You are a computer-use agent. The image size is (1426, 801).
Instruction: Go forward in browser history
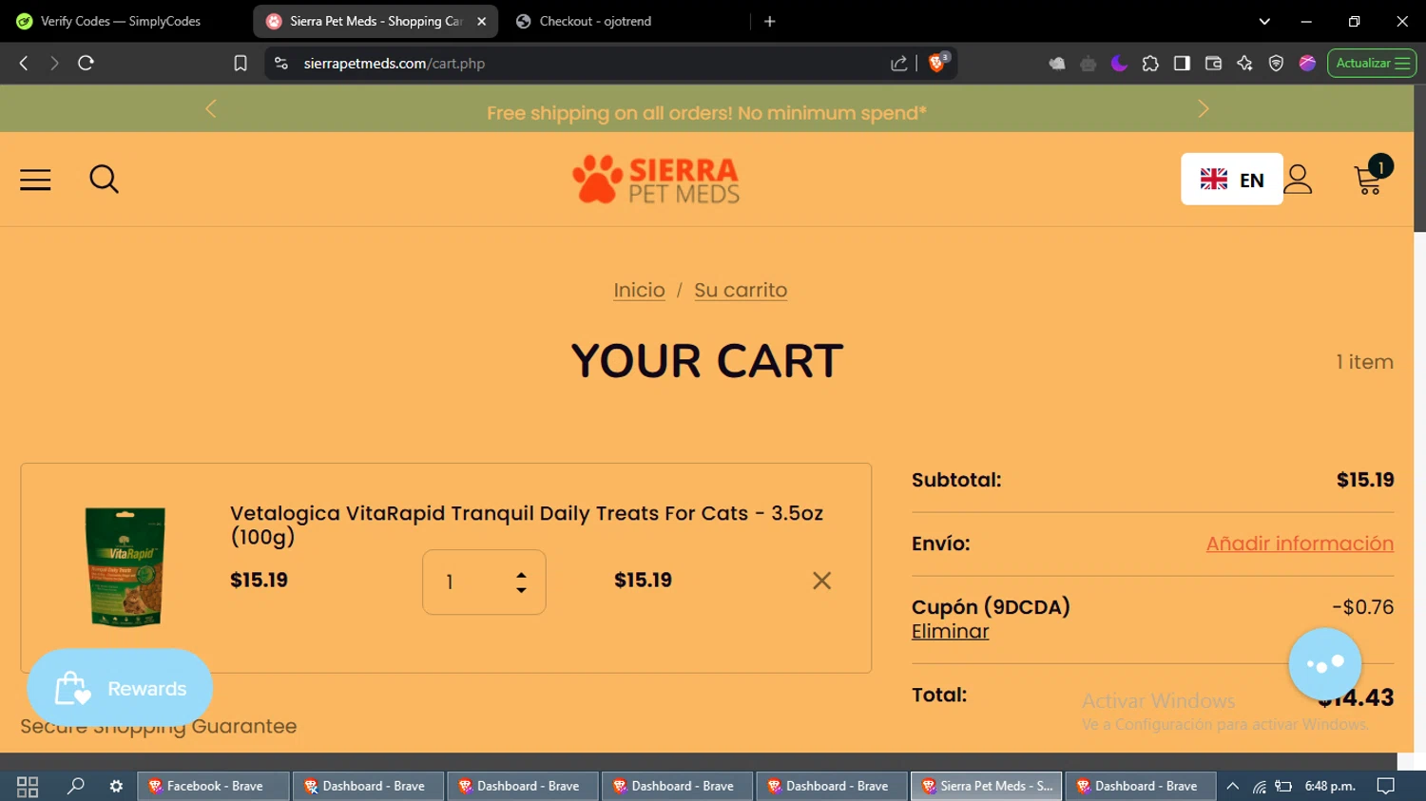(54, 63)
